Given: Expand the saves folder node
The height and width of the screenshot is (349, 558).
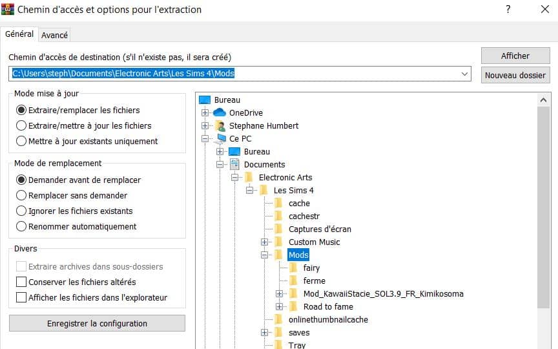Looking at the screenshot, I should coord(264,332).
